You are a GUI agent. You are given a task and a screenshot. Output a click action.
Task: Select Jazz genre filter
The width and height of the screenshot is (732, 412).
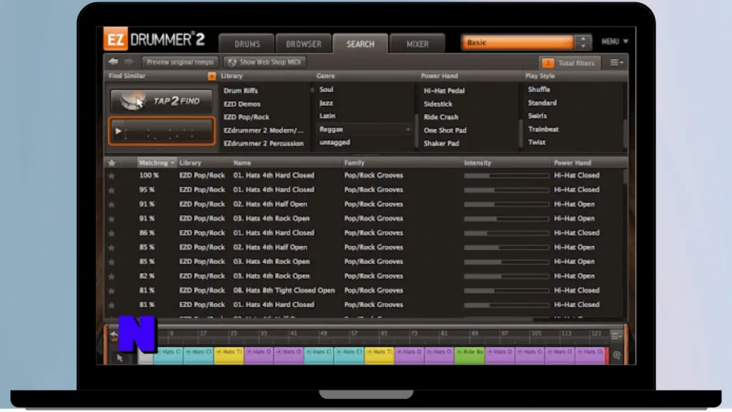point(326,103)
